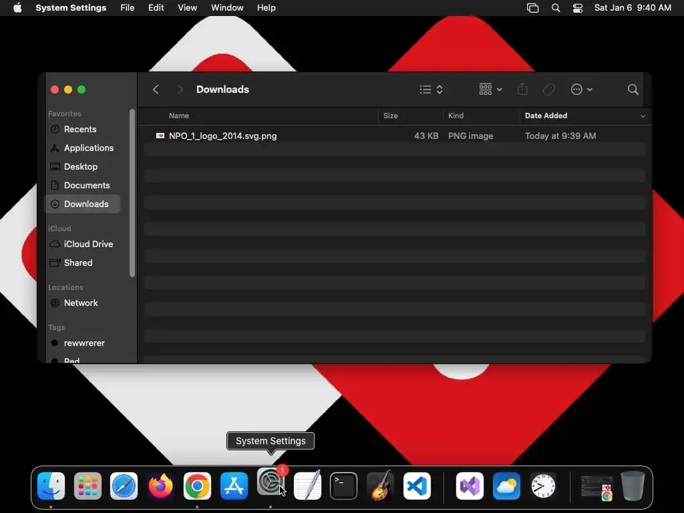Select file NPO_1_logo_2014.svg.png
684x513 pixels.
pyautogui.click(x=222, y=136)
